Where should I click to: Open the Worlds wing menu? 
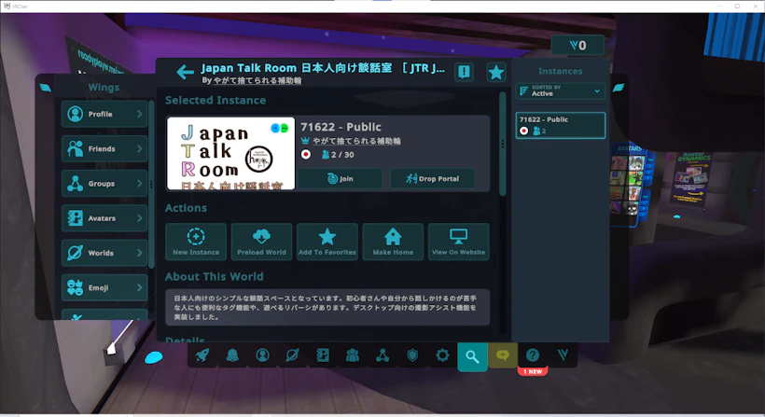(x=104, y=253)
